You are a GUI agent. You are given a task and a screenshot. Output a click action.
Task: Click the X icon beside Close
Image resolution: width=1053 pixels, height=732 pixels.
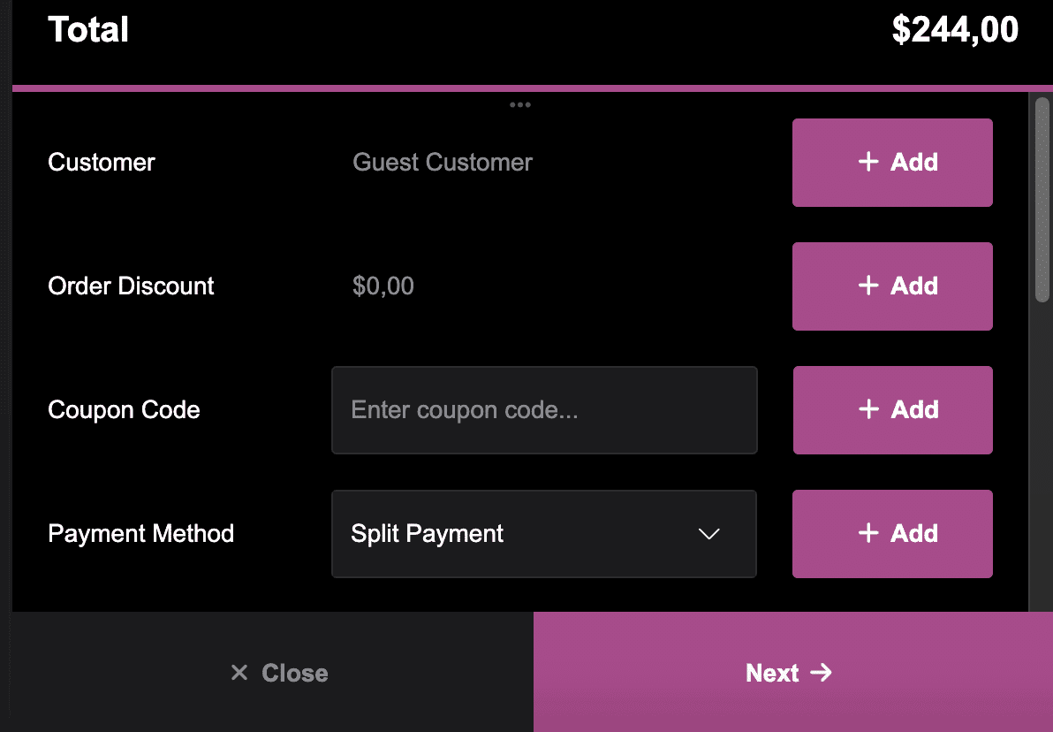pyautogui.click(x=239, y=673)
